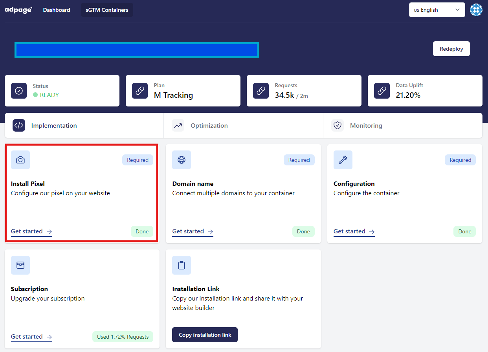The width and height of the screenshot is (488, 352).
Task: Click the clipboard icon on Installation Link card
Action: pyautogui.click(x=182, y=265)
